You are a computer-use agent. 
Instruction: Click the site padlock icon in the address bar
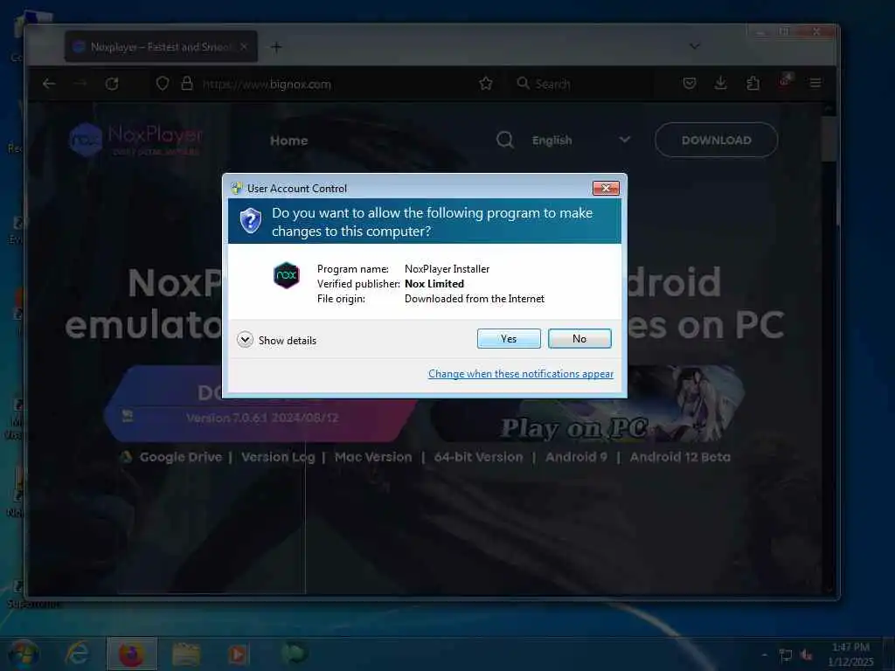click(x=187, y=84)
